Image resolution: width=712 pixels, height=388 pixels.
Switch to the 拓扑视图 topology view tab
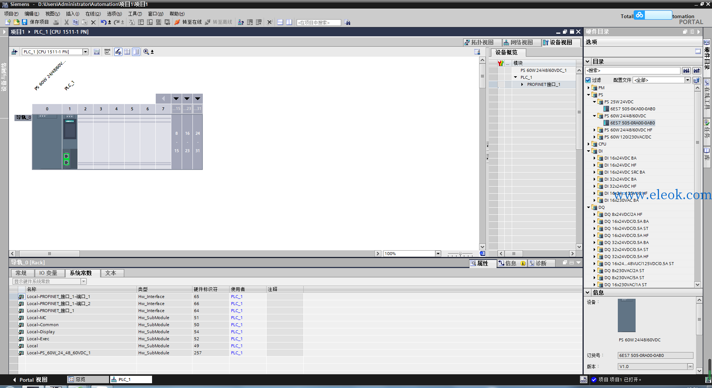click(x=482, y=43)
